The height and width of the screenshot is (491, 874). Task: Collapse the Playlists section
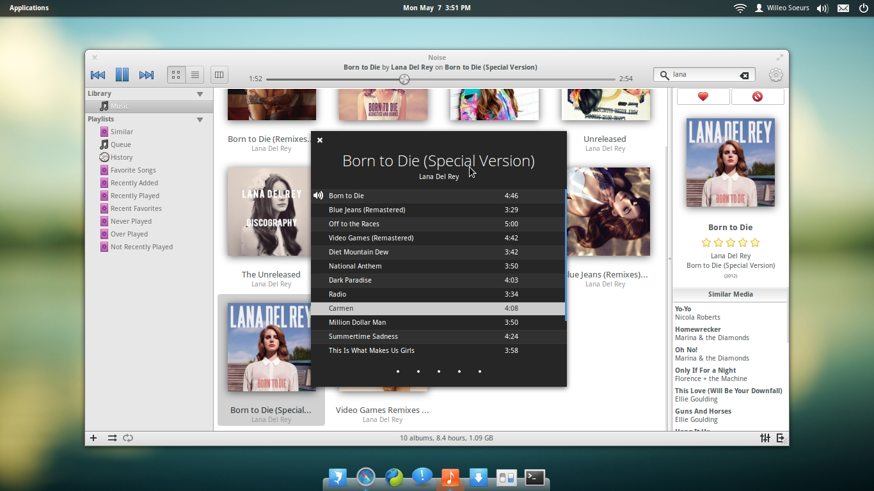pos(200,120)
